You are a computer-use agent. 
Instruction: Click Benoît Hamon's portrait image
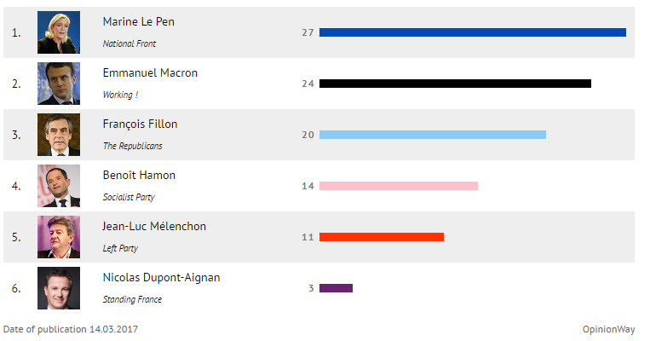click(59, 186)
